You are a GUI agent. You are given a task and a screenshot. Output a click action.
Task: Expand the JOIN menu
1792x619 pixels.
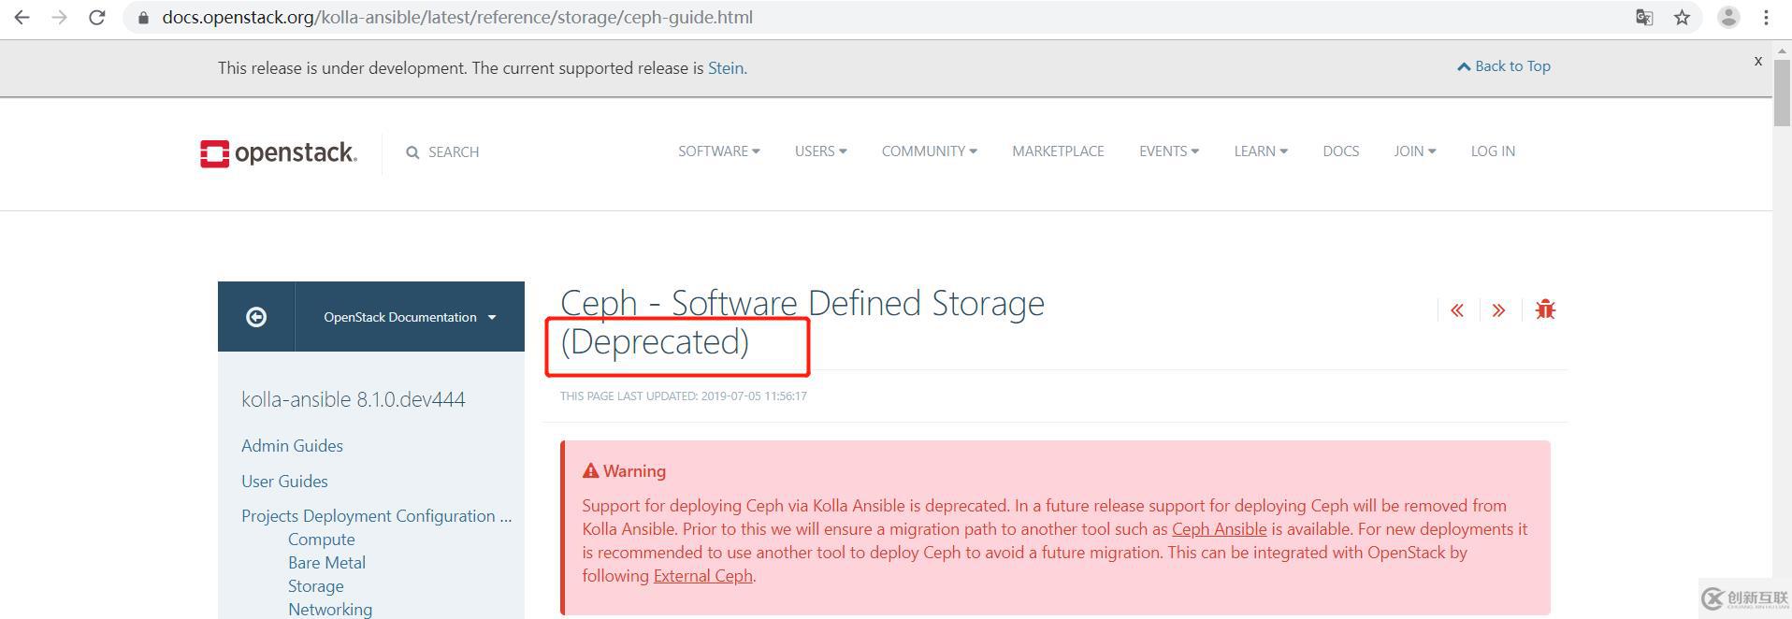click(x=1414, y=151)
